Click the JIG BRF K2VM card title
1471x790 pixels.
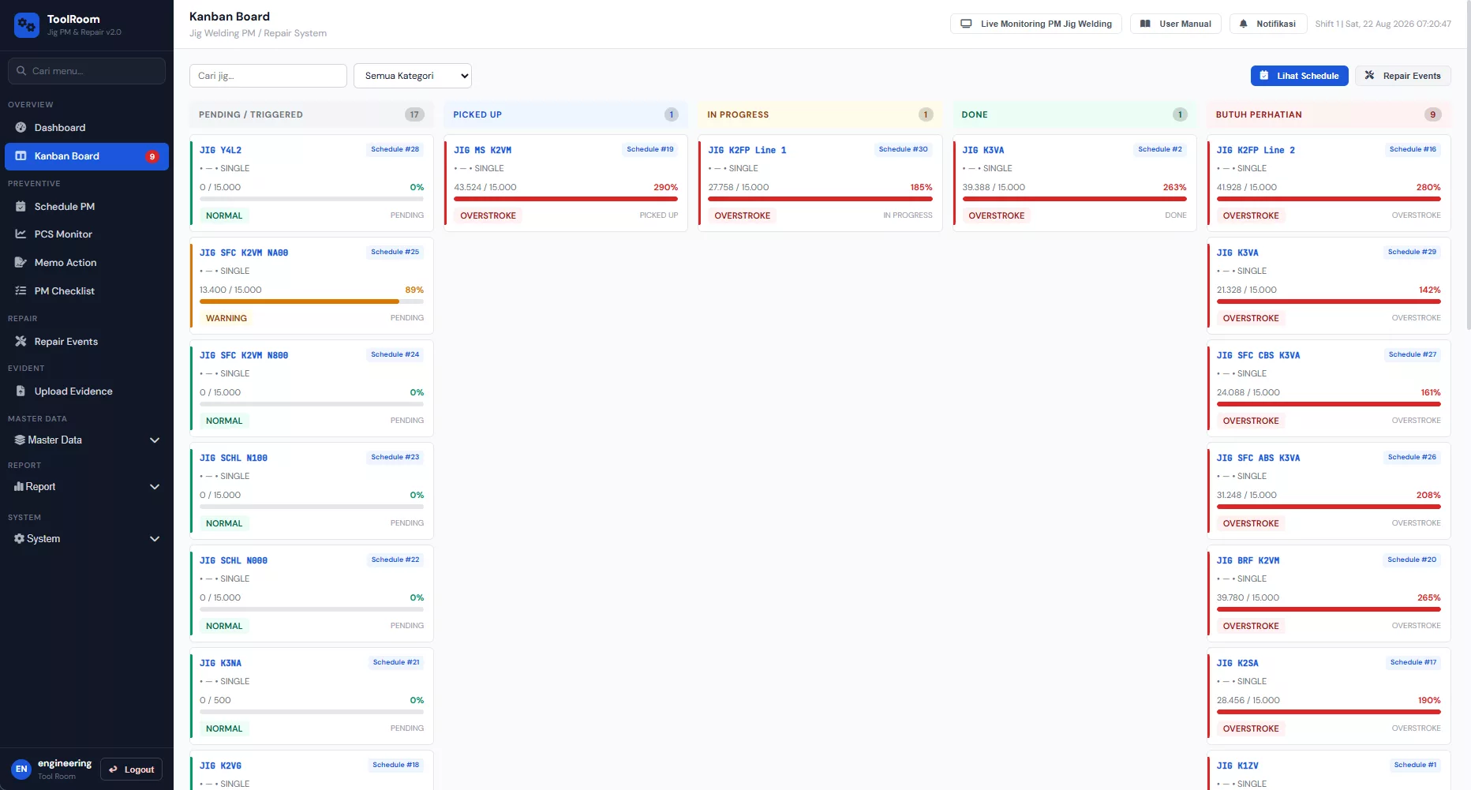[x=1248, y=560]
